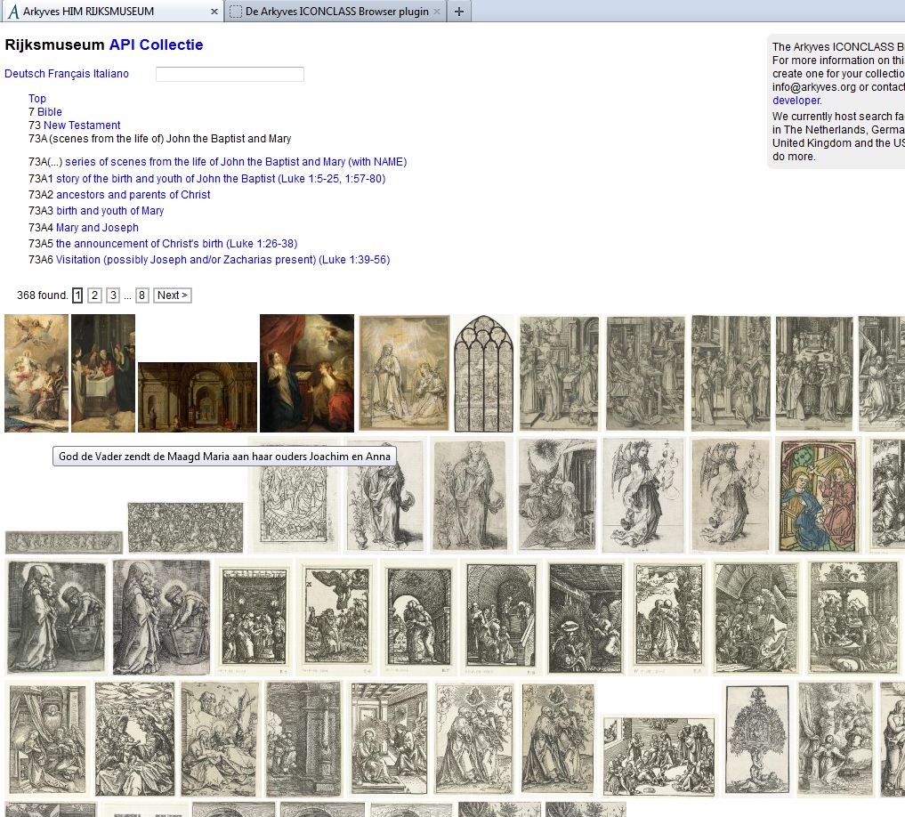Open first painting thumbnail with God the Father
This screenshot has width=905, height=817.
point(36,373)
